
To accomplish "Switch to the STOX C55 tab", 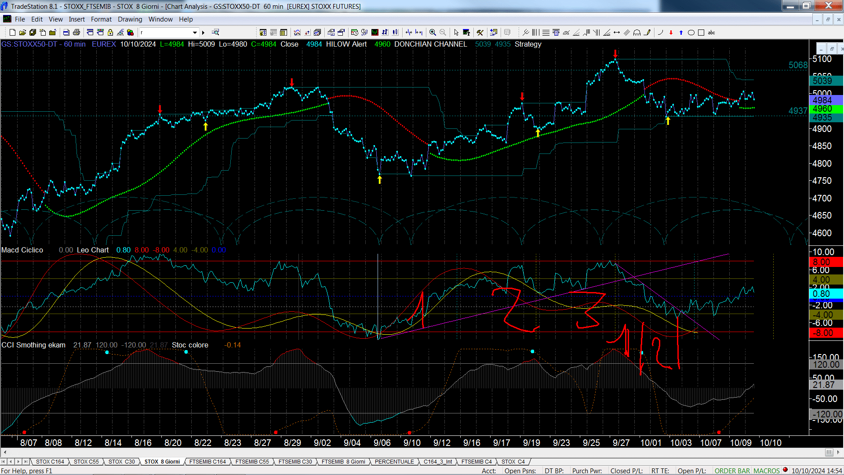I will [86, 461].
